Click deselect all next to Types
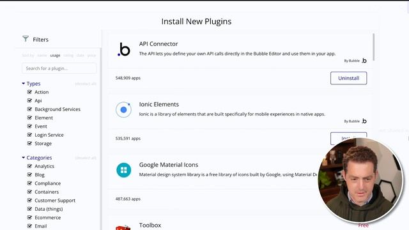The width and height of the screenshot is (409, 230). pos(86,84)
